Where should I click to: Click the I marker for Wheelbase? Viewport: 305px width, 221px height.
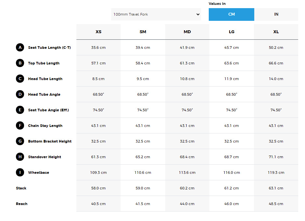(x=20, y=173)
